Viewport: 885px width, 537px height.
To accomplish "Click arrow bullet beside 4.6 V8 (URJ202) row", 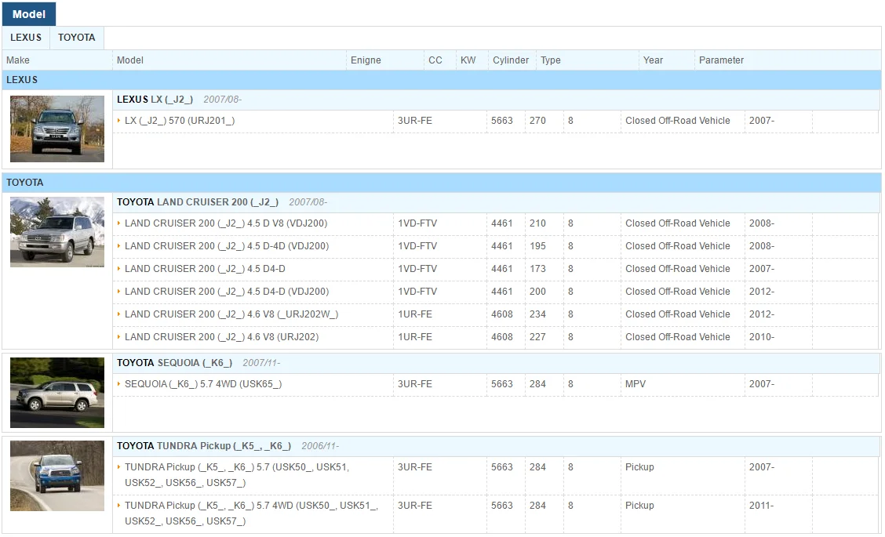I will (x=118, y=337).
